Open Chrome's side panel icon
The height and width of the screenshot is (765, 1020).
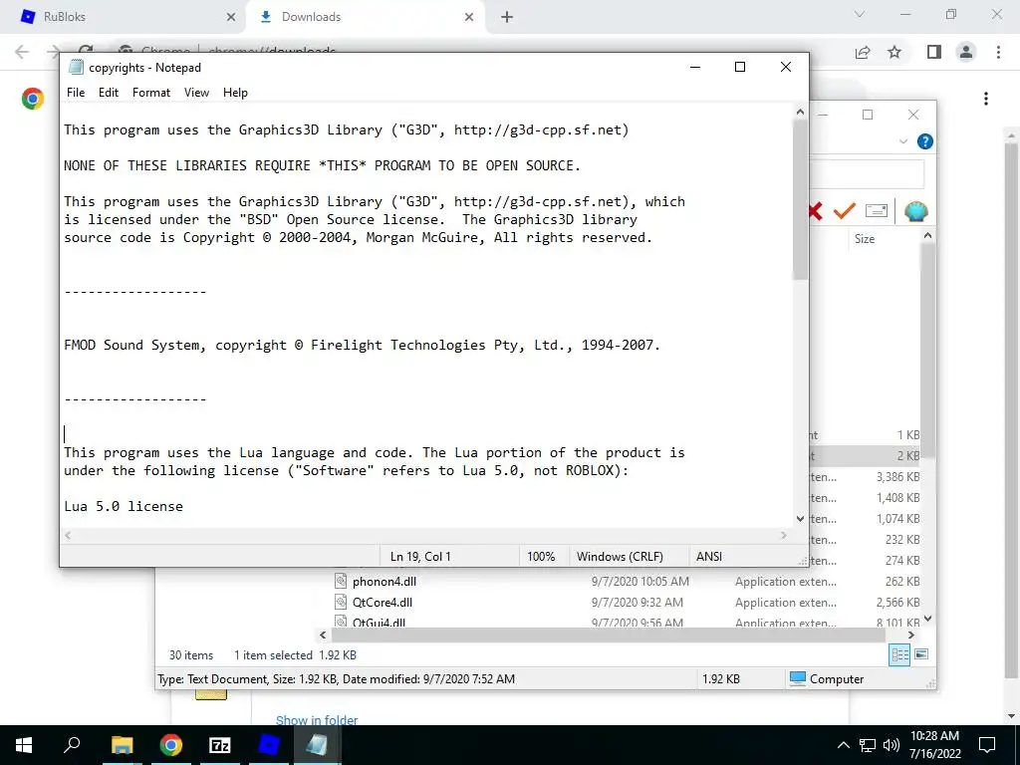pos(934,52)
